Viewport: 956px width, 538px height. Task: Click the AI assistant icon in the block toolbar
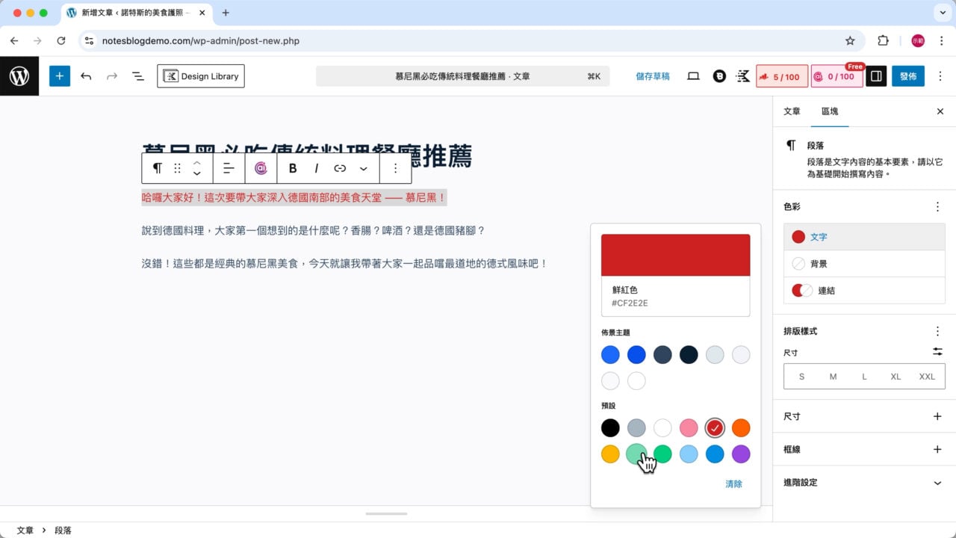tap(259, 167)
